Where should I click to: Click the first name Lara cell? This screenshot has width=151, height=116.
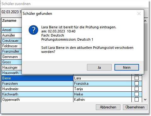(x=102, y=78)
